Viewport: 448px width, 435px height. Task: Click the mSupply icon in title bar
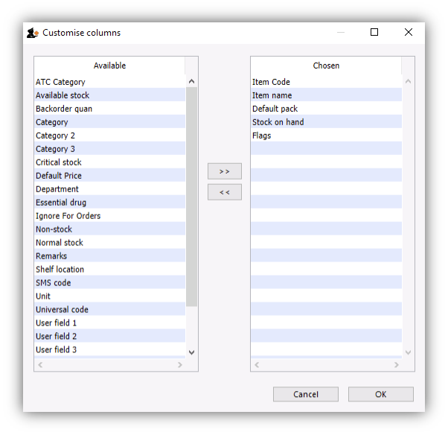(x=32, y=33)
